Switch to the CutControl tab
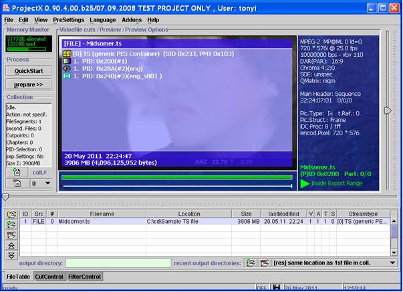Screen dimensions: 403x292 click(49, 277)
